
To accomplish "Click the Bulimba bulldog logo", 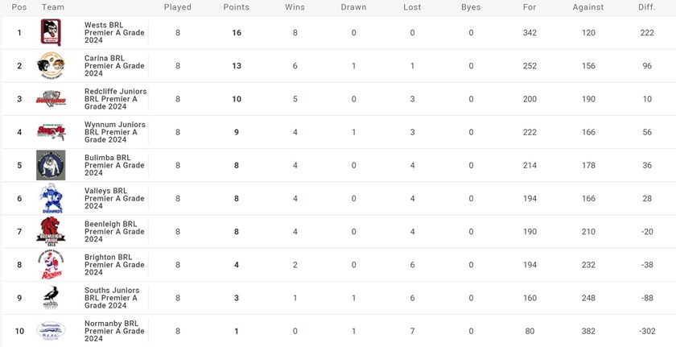I will tap(51, 165).
